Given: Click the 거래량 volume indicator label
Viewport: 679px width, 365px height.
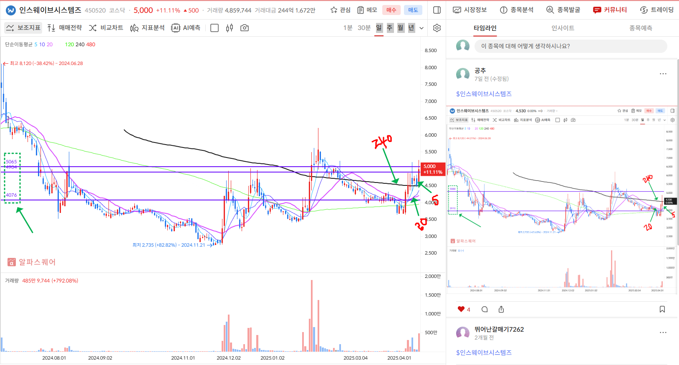Looking at the screenshot, I should click(x=12, y=281).
